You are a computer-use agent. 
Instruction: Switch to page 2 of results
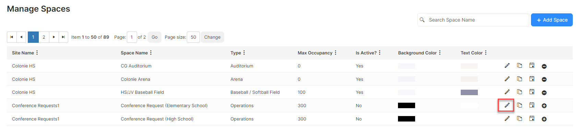[x=44, y=37]
